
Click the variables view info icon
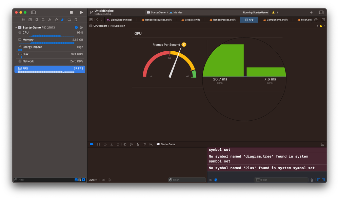[x=109, y=180]
